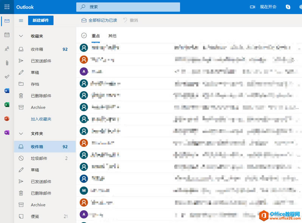The height and width of the screenshot is (223, 302).
Task: Click the first message's teal avatar
Action: pos(84,48)
